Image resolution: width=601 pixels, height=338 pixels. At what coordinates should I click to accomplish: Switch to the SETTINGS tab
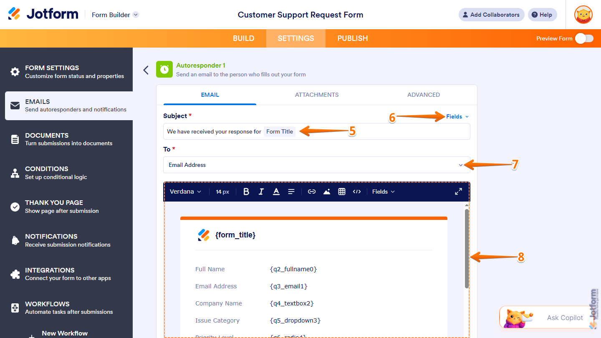tap(296, 38)
